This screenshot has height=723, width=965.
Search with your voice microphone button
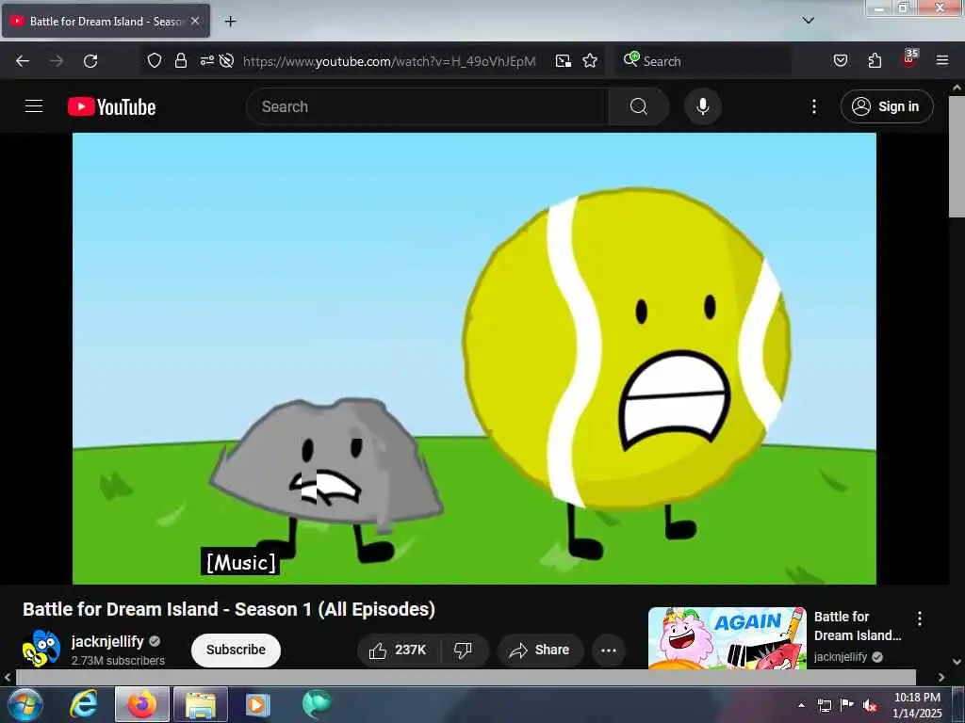point(703,106)
